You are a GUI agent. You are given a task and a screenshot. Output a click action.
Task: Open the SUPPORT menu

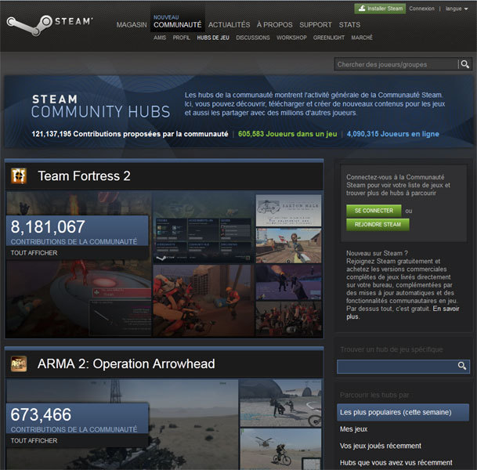[x=316, y=24]
